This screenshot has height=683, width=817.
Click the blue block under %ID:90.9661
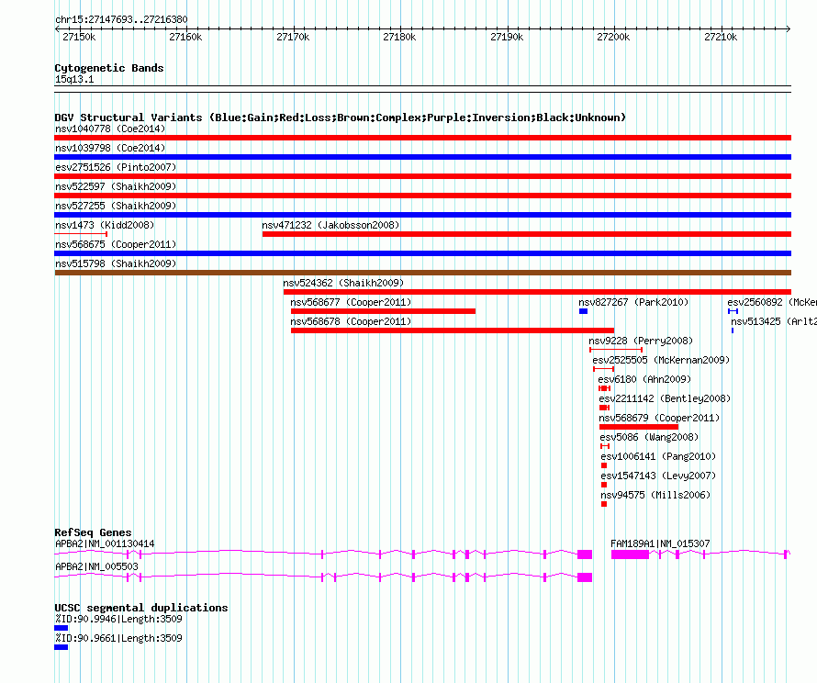point(61,647)
